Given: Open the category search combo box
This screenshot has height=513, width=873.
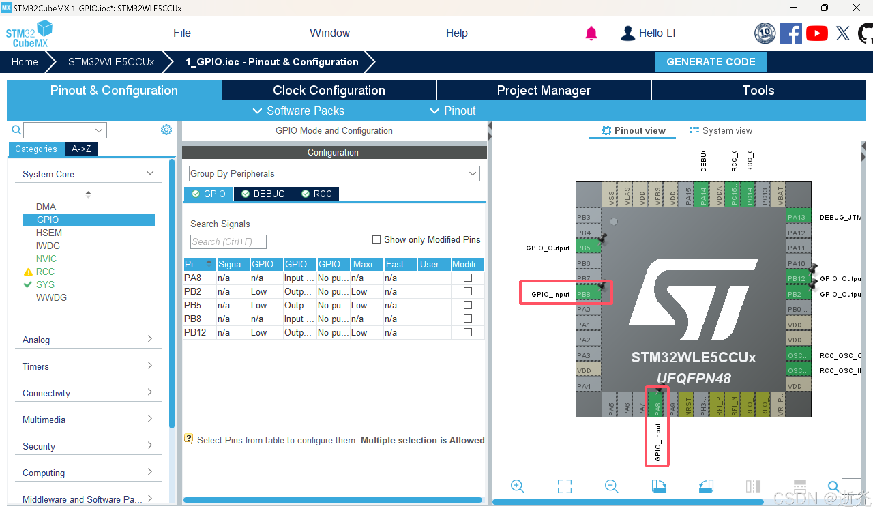Looking at the screenshot, I should [x=65, y=130].
